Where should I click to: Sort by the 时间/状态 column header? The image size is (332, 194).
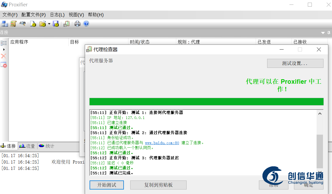[x=152, y=42]
